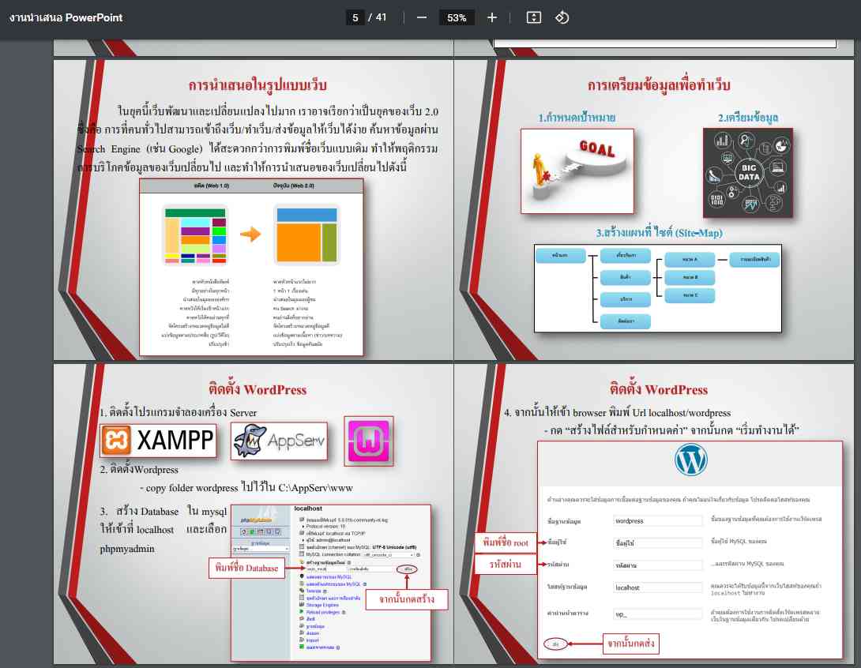Open the database dropdown in phpMyAdmin sidebar
This screenshot has width=861, height=668.
[259, 548]
